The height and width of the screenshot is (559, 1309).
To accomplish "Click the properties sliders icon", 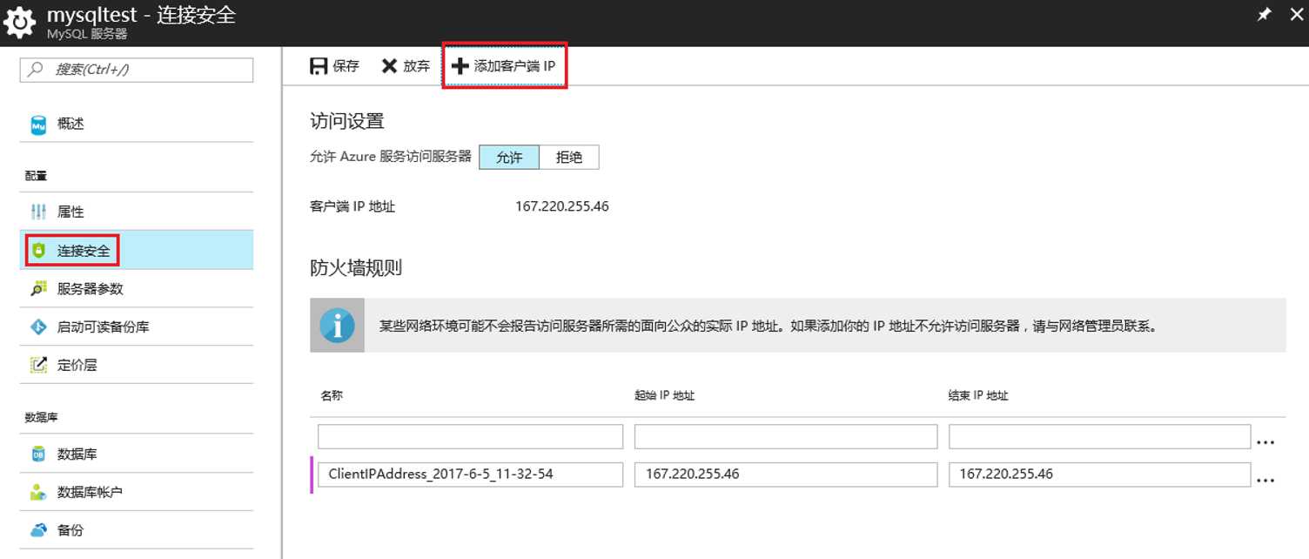I will tap(38, 212).
